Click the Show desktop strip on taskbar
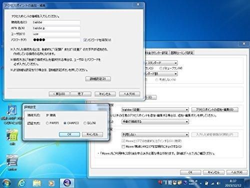Screen dimensions: 250x188 (247, 183)
